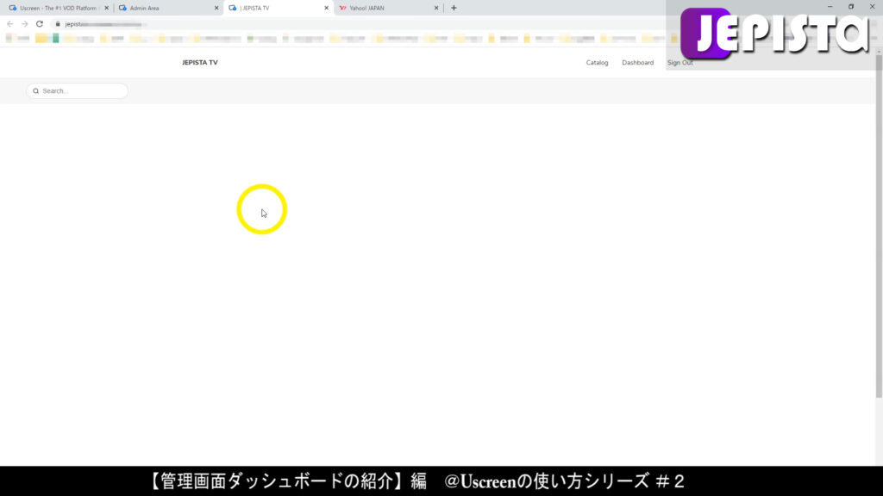The width and height of the screenshot is (883, 496).
Task: Click the page vertical scrollbar
Action: [x=879, y=225]
